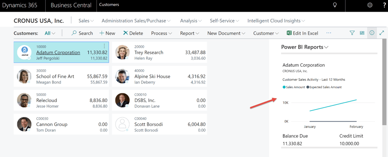Select the Cannon Group tile

61,124
